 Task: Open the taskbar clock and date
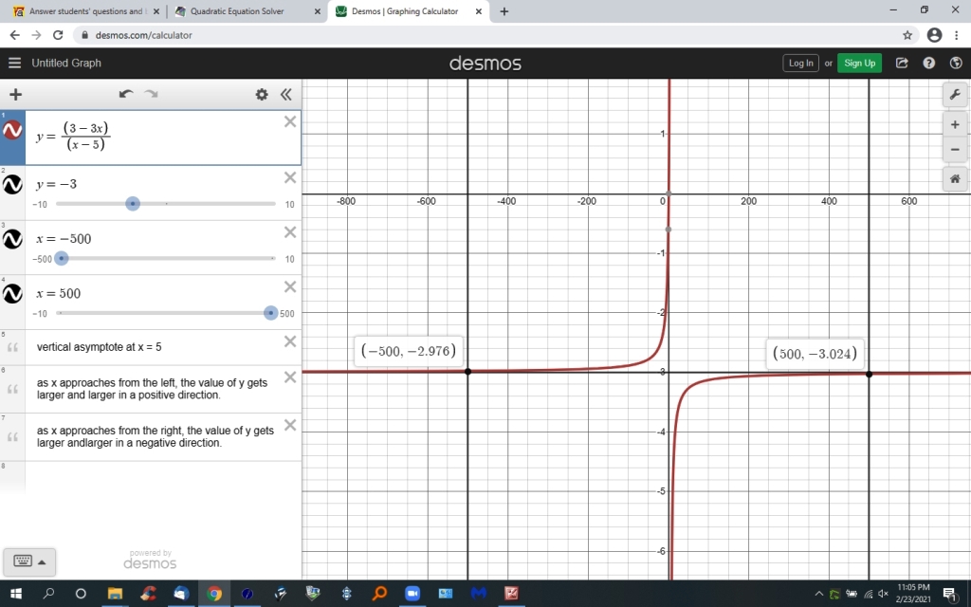[913, 594]
